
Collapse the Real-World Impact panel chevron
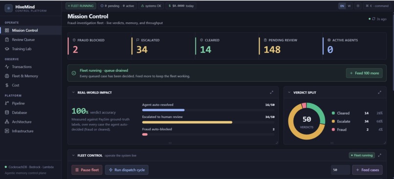coord(73,92)
